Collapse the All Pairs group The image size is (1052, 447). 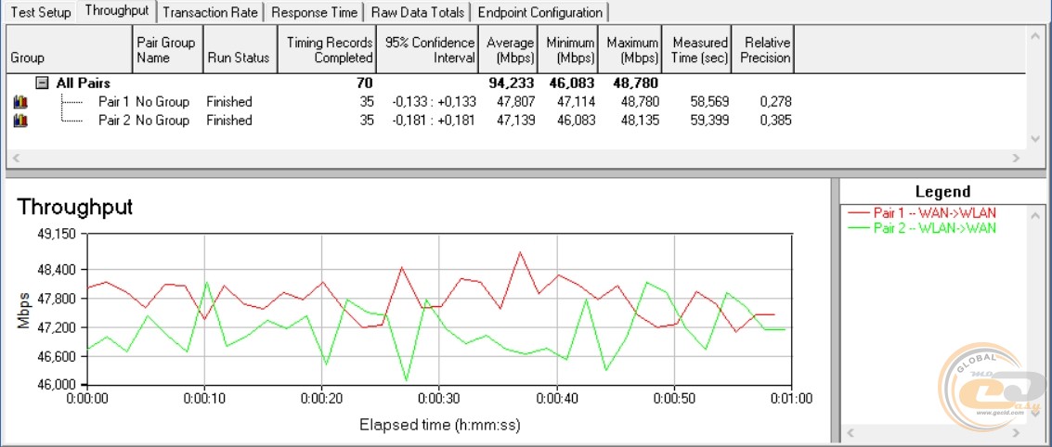click(x=42, y=83)
